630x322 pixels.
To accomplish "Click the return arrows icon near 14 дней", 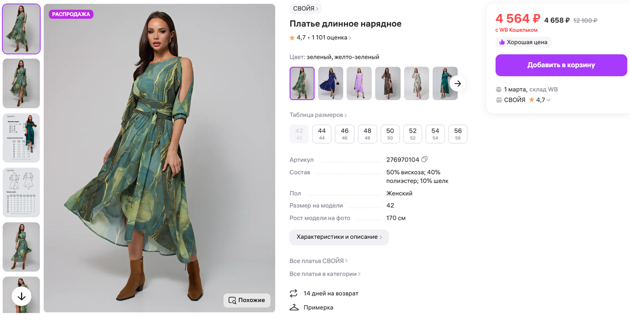I will click(292, 294).
